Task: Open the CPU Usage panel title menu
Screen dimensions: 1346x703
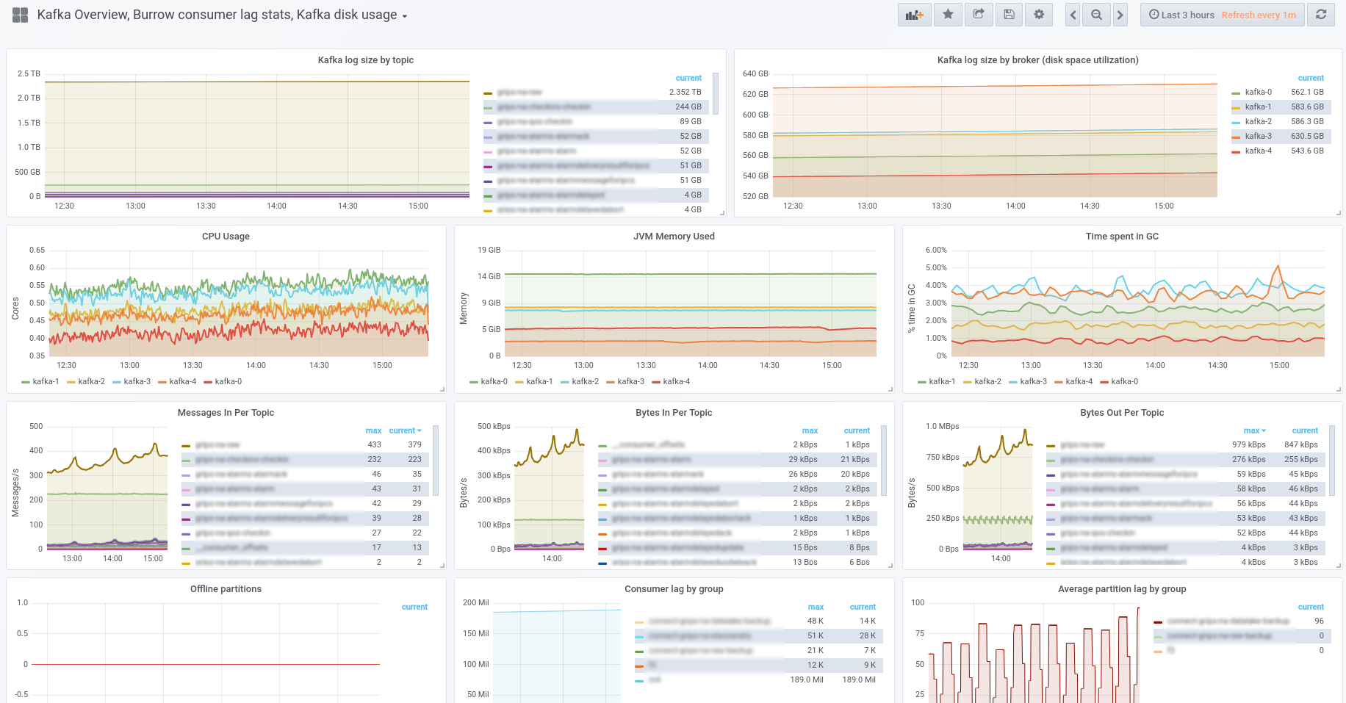Action: click(x=226, y=237)
